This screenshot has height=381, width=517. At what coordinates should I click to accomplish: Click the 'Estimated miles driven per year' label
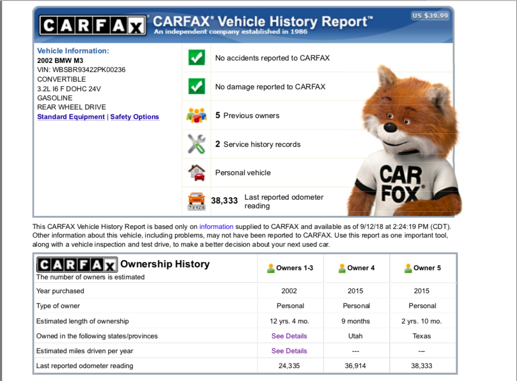[x=85, y=351]
